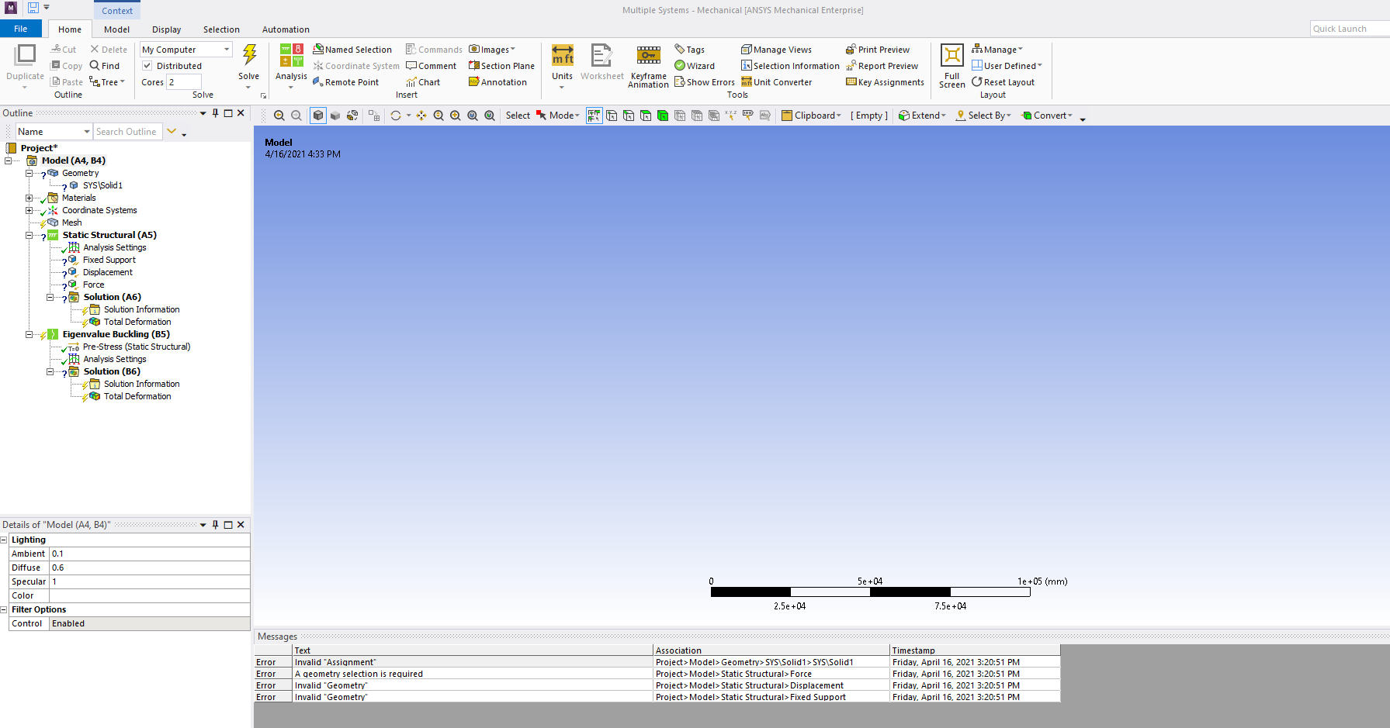Switch to the Selection ribbon tab
The height and width of the screenshot is (728, 1390).
[x=222, y=29]
